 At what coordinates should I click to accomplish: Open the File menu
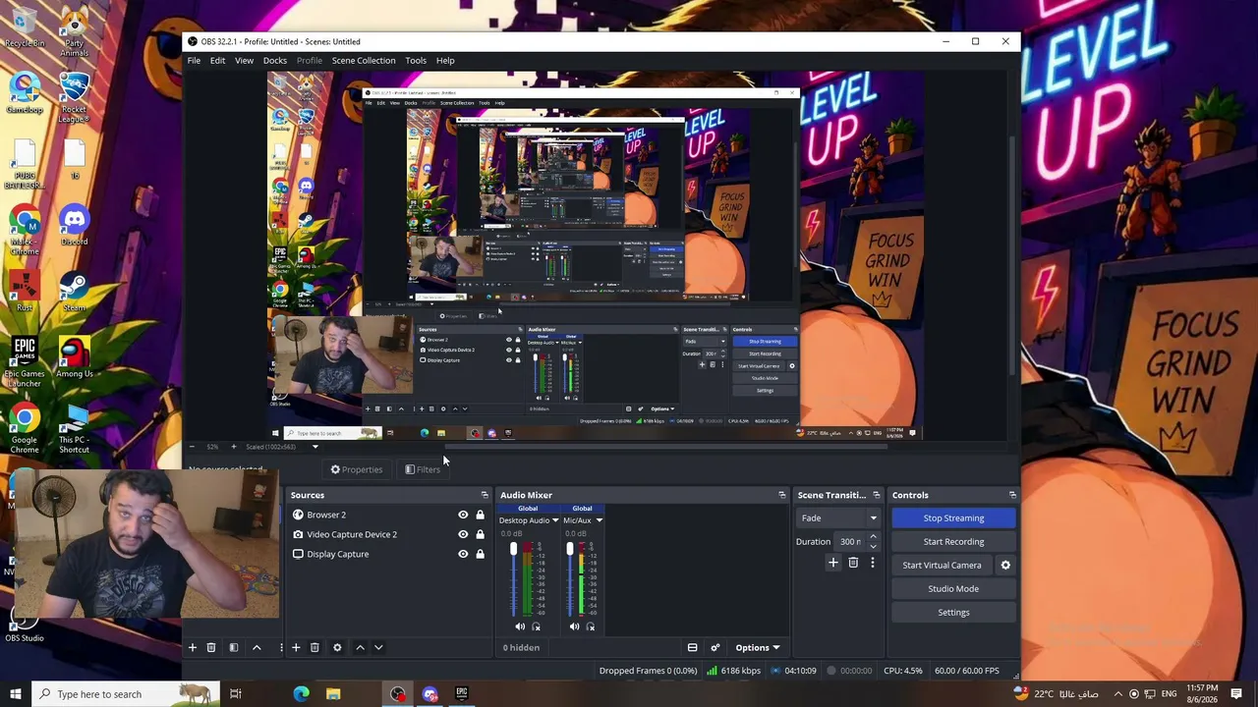click(195, 61)
